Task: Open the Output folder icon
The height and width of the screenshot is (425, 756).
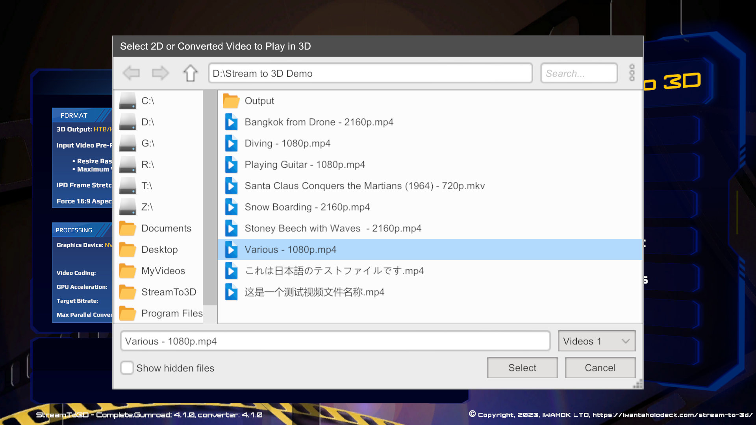Action: (x=231, y=101)
